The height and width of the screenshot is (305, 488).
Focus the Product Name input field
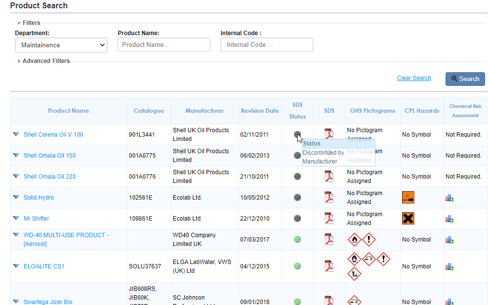(163, 45)
